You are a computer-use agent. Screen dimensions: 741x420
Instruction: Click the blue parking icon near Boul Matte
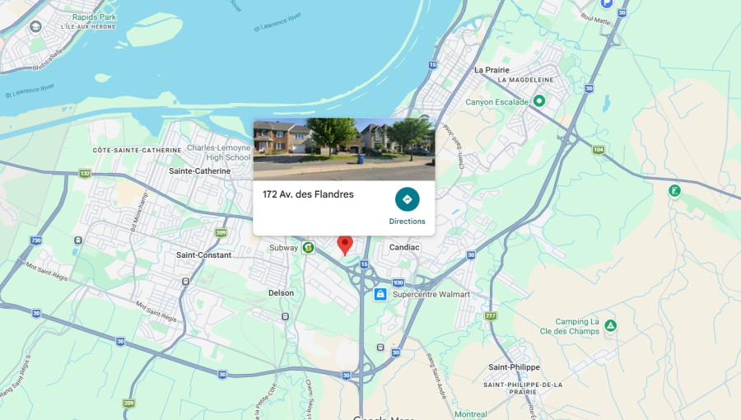point(606,3)
